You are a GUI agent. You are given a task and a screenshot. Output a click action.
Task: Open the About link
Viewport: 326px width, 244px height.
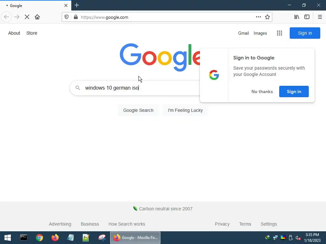pyautogui.click(x=14, y=33)
